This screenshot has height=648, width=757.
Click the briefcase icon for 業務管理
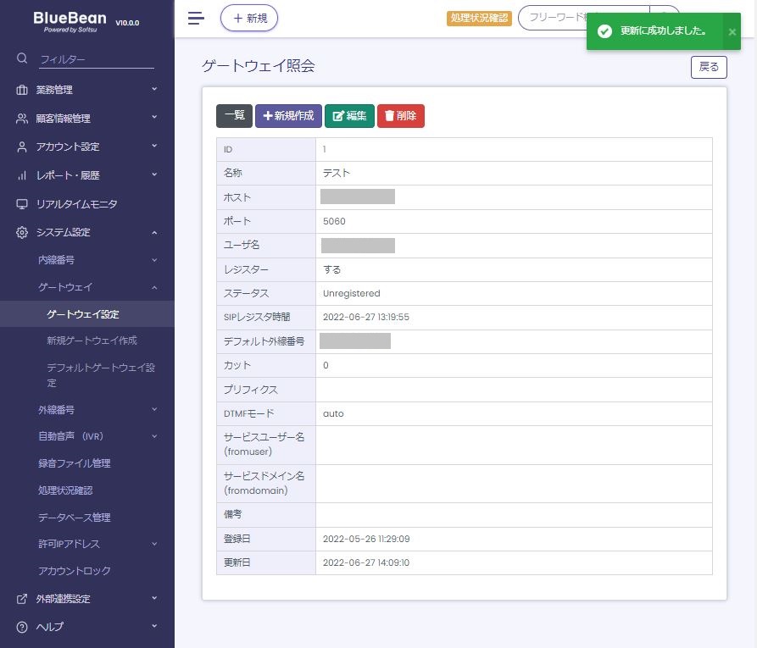pyautogui.click(x=22, y=90)
